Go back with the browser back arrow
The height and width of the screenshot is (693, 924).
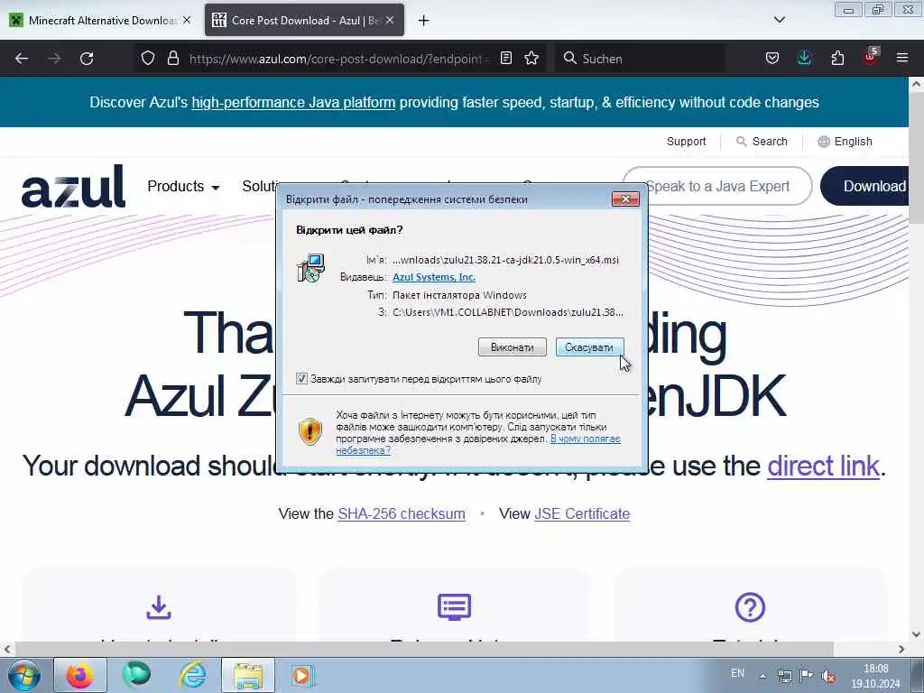(22, 59)
